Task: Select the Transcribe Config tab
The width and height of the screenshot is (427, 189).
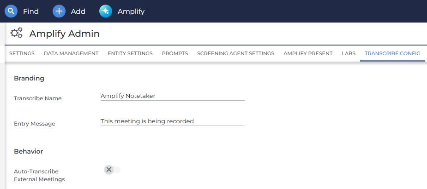Action: click(x=392, y=53)
